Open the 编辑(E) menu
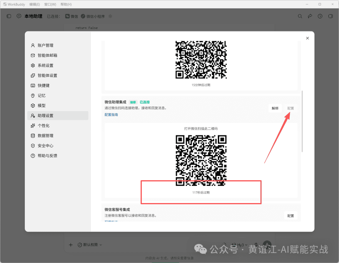The height and width of the screenshot is (263, 339). click(35, 4)
